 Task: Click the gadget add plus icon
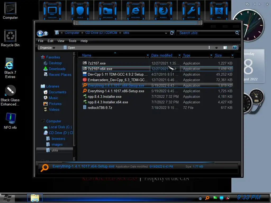click(267, 4)
